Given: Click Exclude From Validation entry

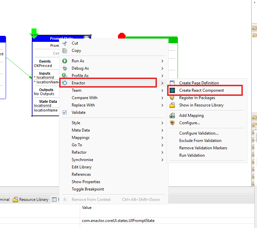Looking at the screenshot, I should (x=200, y=141).
